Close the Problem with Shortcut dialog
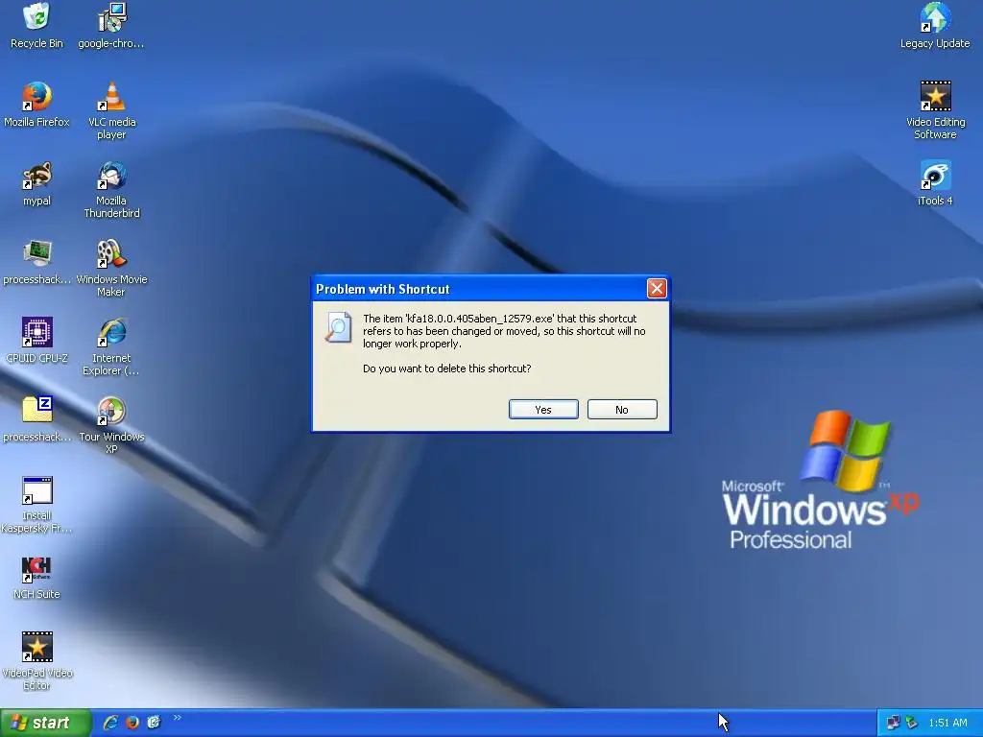Image resolution: width=983 pixels, height=737 pixels. [657, 288]
